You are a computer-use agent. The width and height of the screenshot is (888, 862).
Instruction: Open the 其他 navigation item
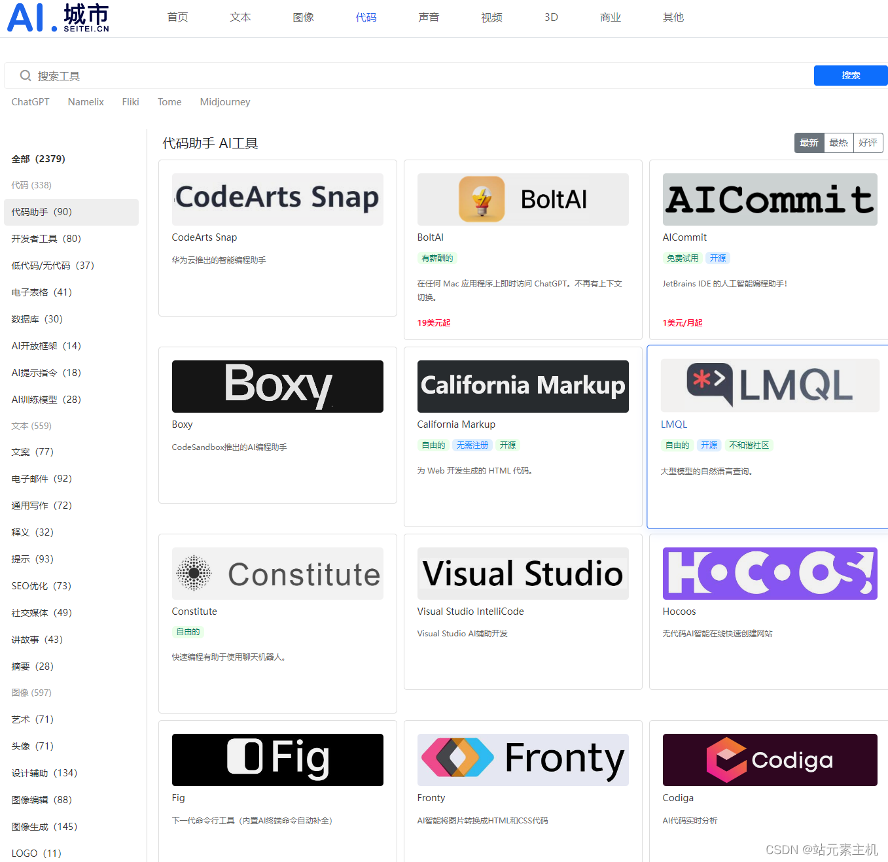673,18
